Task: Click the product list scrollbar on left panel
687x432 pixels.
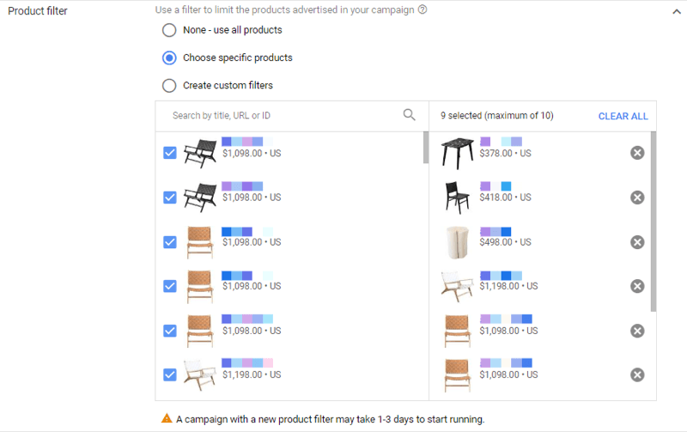Action: (425, 148)
